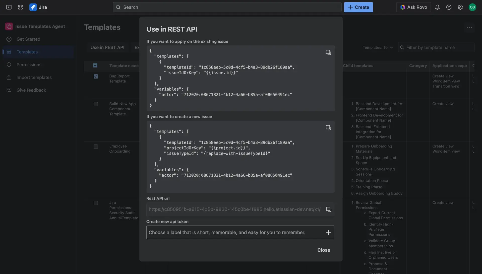Image resolution: width=482 pixels, height=274 pixels.
Task: Switch to the Use in REST API tab
Action: (107, 47)
